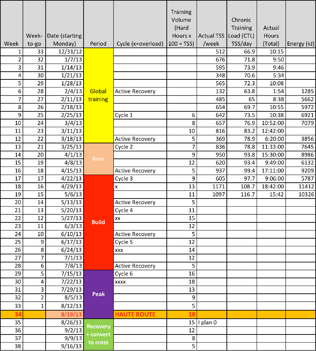Select the green Recovery convert to cross cell
This screenshot has width=316, height=351.
pyautogui.click(x=98, y=334)
